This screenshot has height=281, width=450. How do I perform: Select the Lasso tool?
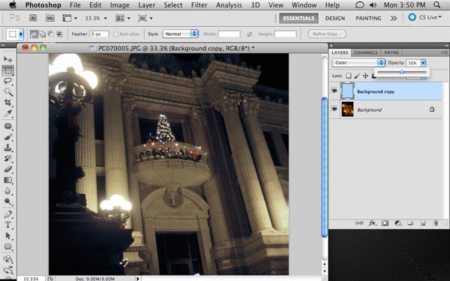[x=7, y=81]
